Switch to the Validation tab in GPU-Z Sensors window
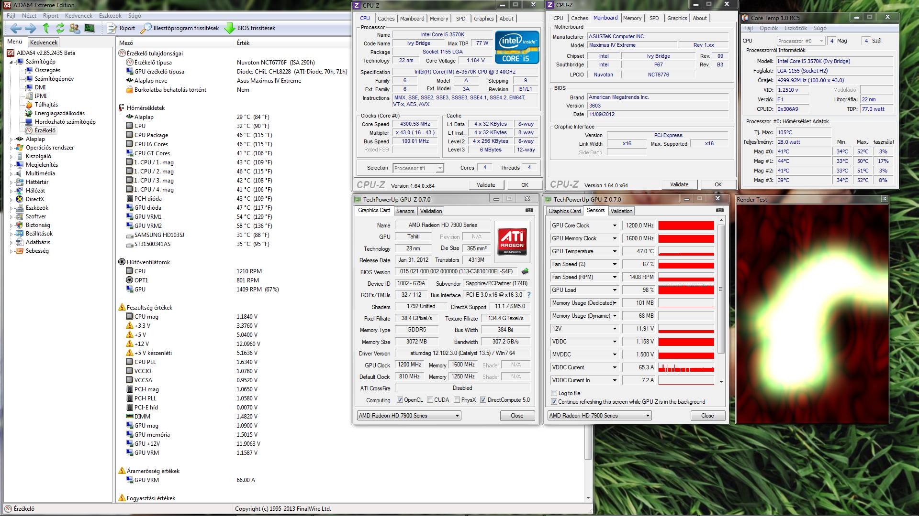Screen dimensions: 919x516 tap(621, 211)
